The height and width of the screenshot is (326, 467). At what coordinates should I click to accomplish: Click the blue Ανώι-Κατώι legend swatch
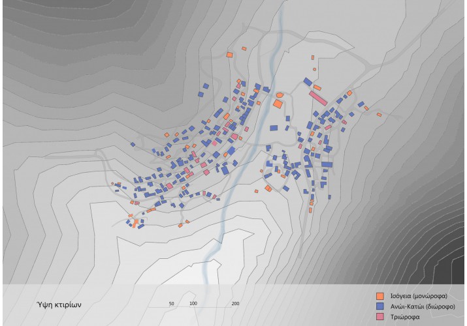pyautogui.click(x=380, y=306)
